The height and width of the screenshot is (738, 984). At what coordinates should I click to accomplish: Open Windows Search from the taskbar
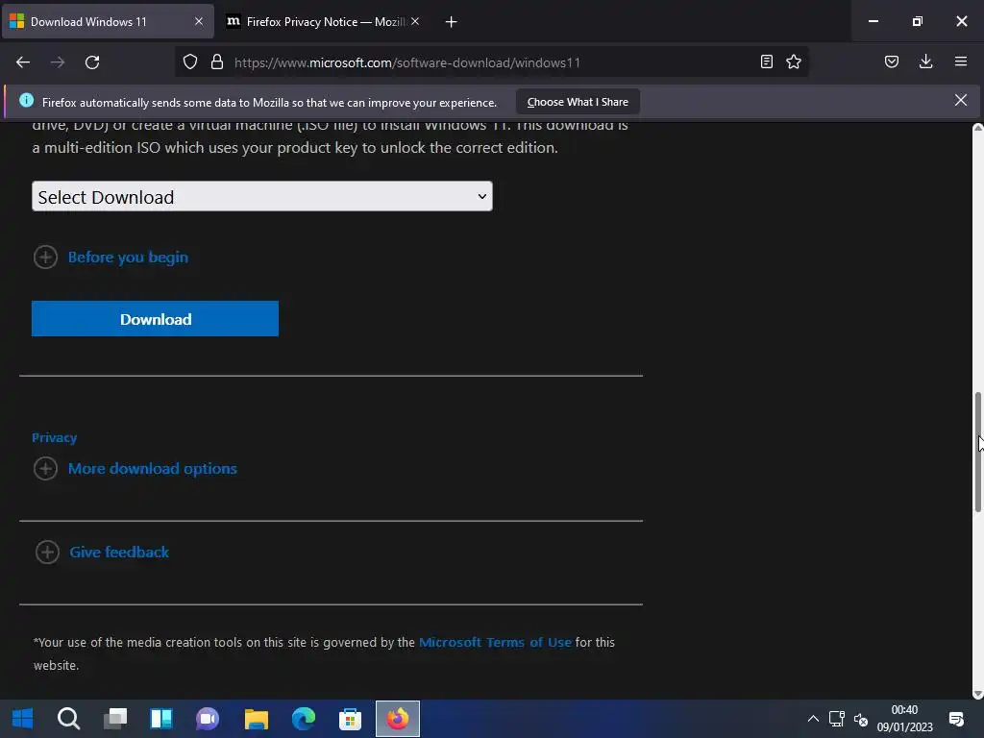[x=68, y=719]
